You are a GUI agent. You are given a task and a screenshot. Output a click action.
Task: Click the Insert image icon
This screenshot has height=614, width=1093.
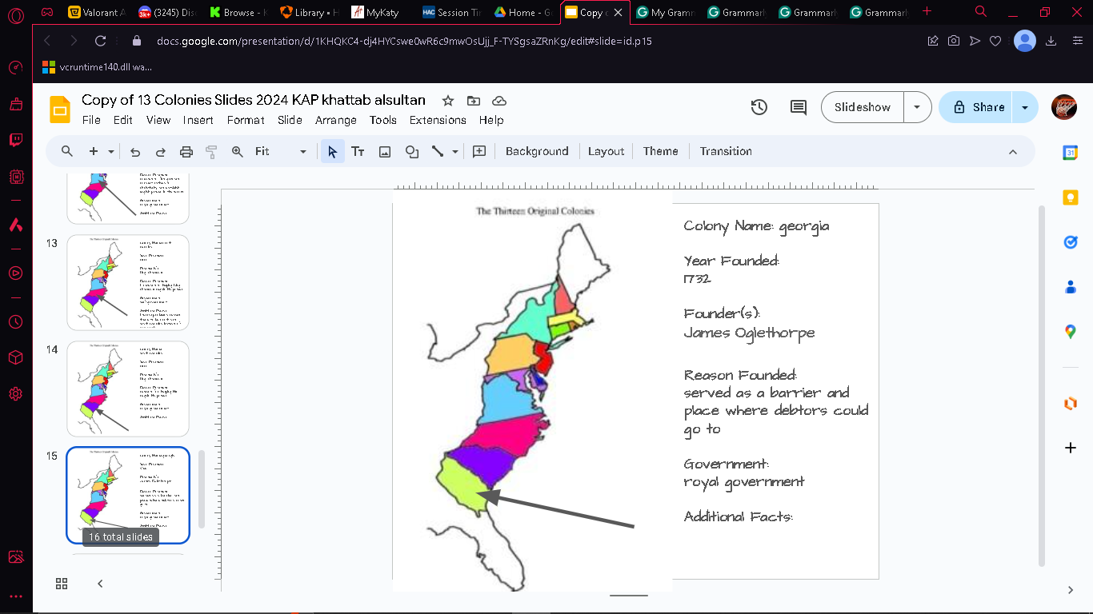385,151
